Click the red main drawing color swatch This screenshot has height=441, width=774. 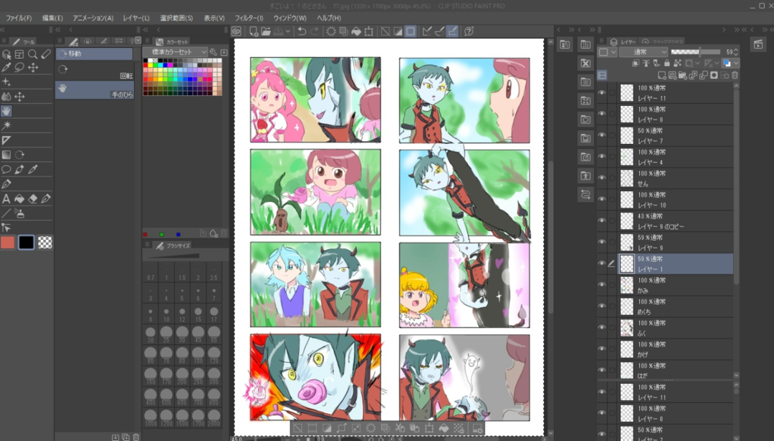click(x=8, y=242)
